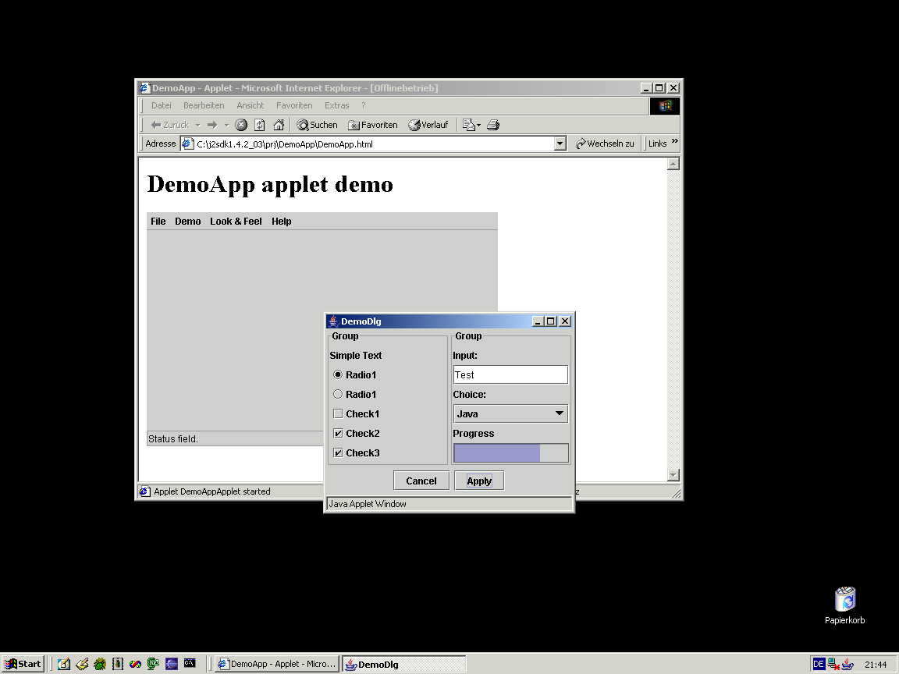Open the Suchen search tool
899x674 pixels.
(x=317, y=125)
